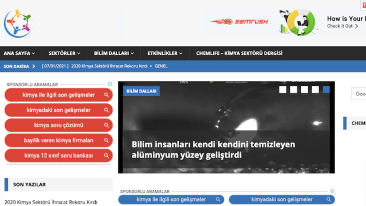Open the Sektörler menu item

coord(64,53)
